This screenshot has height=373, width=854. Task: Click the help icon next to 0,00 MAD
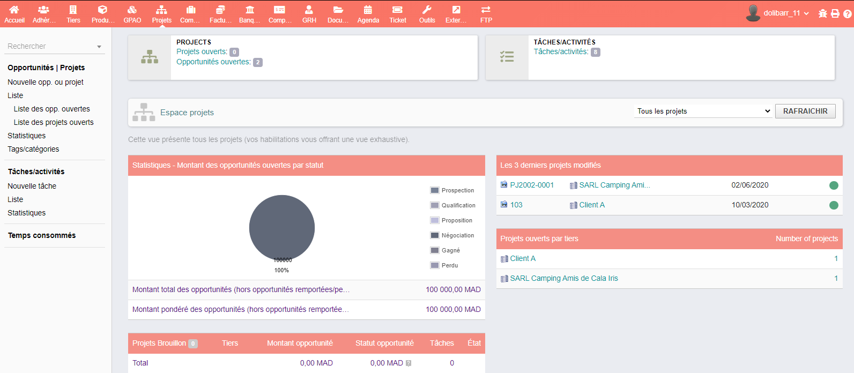pos(409,363)
